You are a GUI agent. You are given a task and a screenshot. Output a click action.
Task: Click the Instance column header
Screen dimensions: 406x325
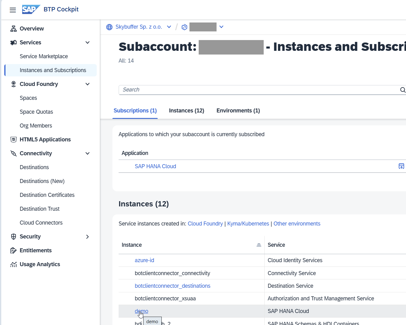click(x=132, y=245)
